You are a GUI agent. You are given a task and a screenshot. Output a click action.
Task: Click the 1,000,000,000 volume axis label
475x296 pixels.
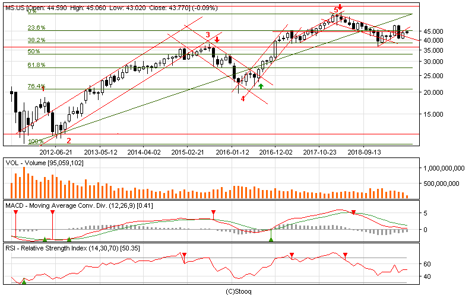point(444,168)
